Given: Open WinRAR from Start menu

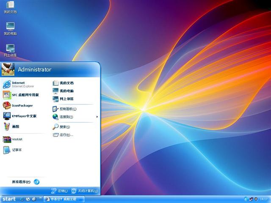Looking at the screenshot, I should 24,139.
